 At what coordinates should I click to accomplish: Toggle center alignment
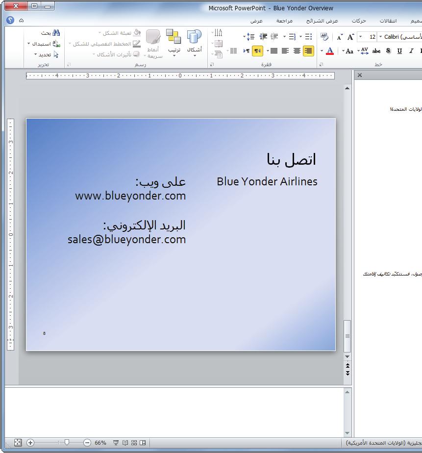click(x=297, y=51)
